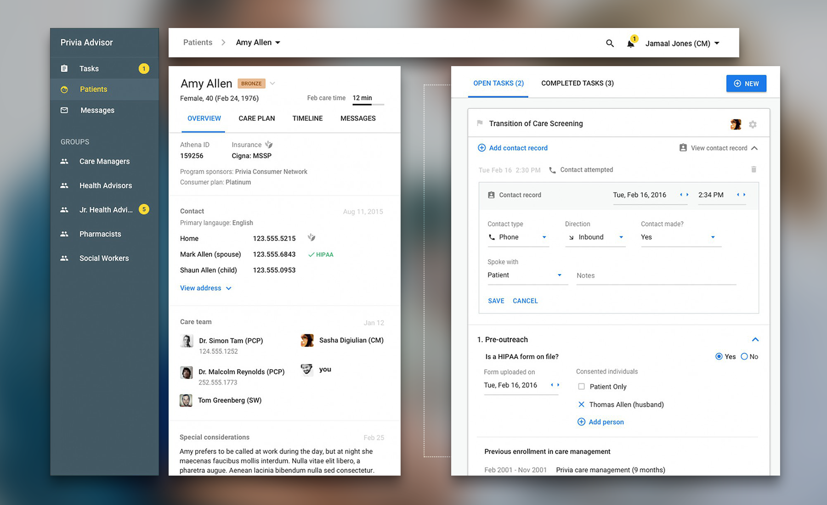Check the Patient Only checkbox
This screenshot has height=505, width=827.
[582, 387]
